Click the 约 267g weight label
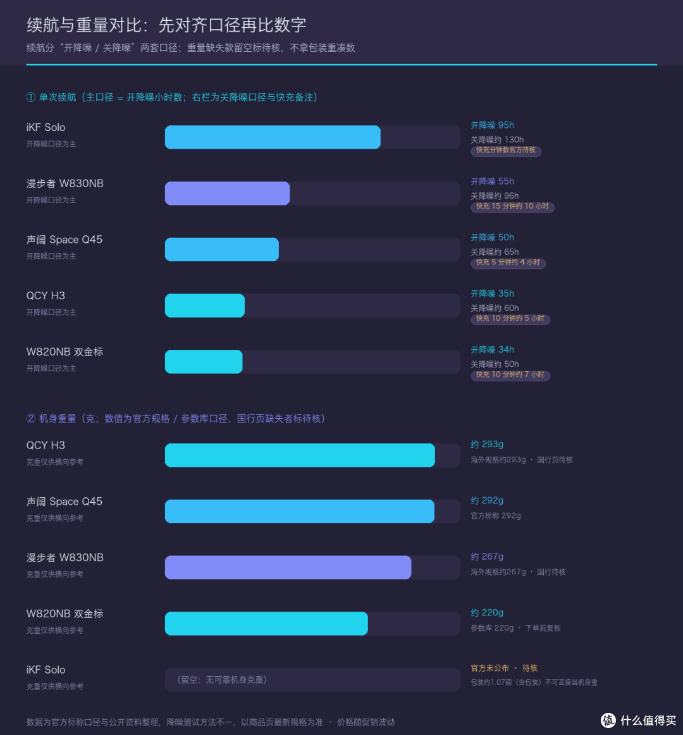Screen dimensions: 683x735 point(487,557)
